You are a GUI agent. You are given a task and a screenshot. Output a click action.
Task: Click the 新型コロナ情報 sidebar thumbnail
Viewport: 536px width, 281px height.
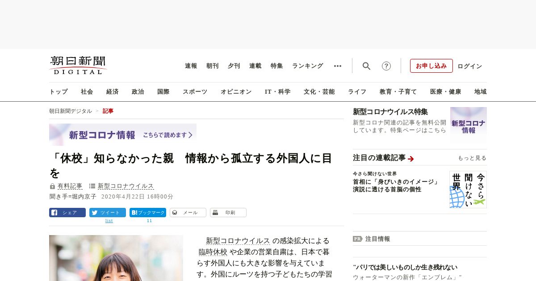pyautogui.click(x=469, y=125)
